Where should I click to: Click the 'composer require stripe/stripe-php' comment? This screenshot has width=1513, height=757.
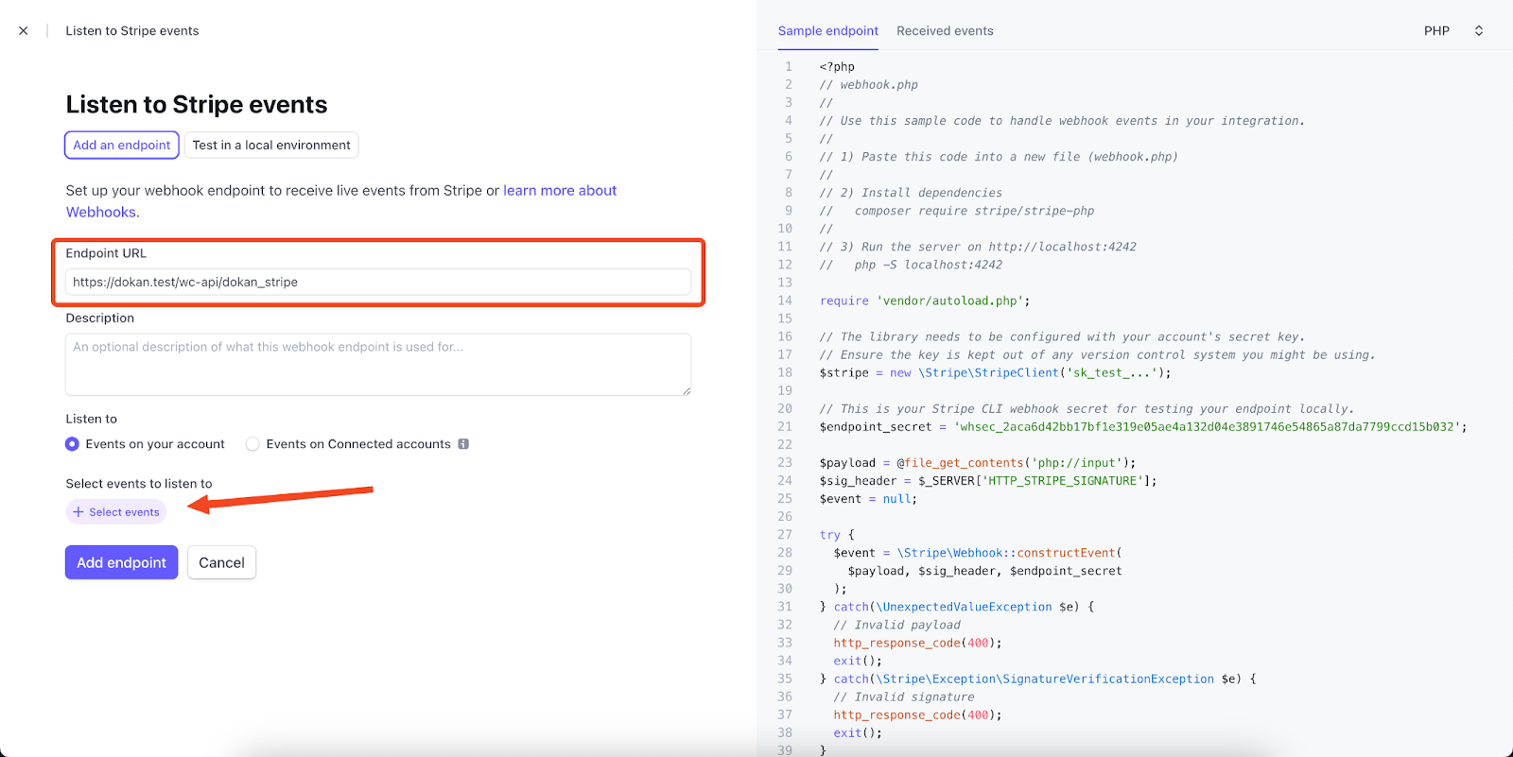(x=957, y=211)
